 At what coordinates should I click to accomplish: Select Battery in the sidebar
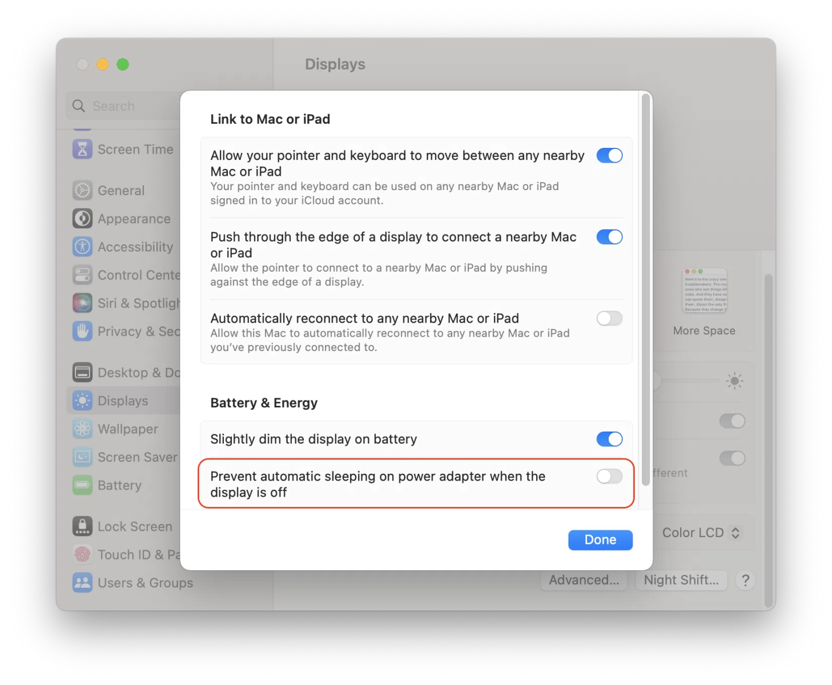pyautogui.click(x=123, y=485)
